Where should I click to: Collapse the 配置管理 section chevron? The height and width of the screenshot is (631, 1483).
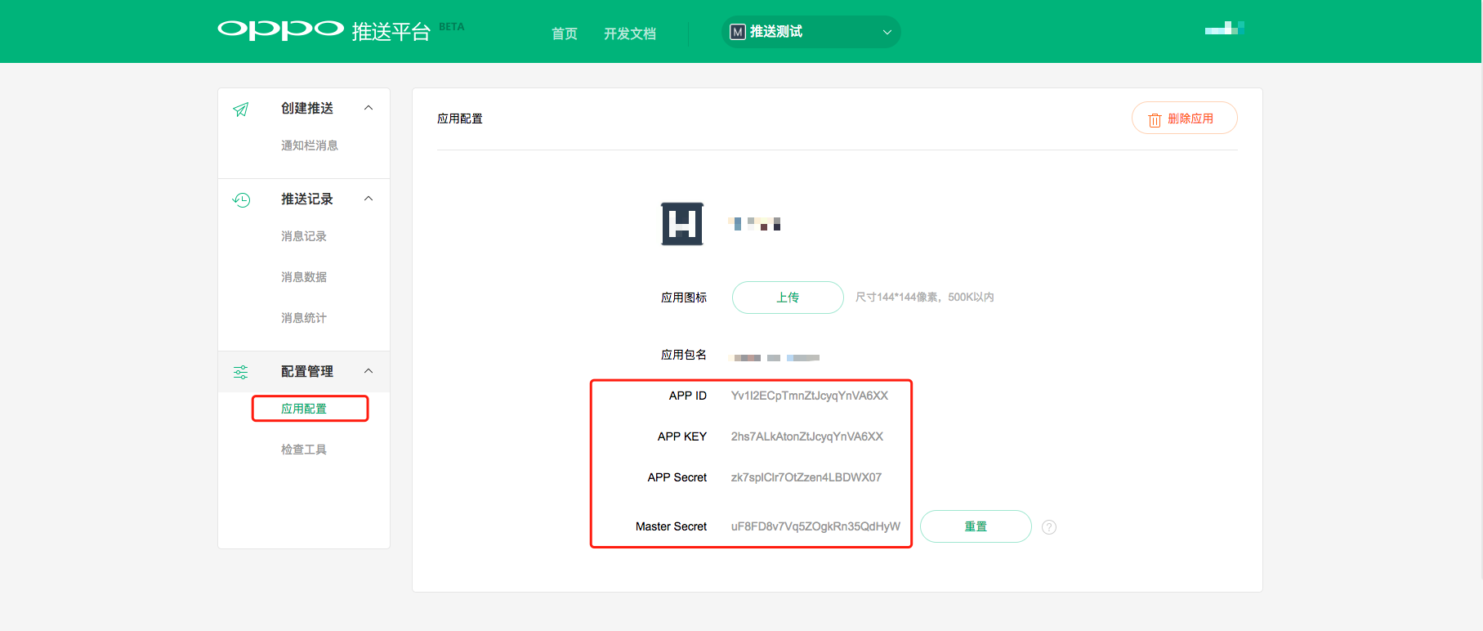[x=369, y=371]
